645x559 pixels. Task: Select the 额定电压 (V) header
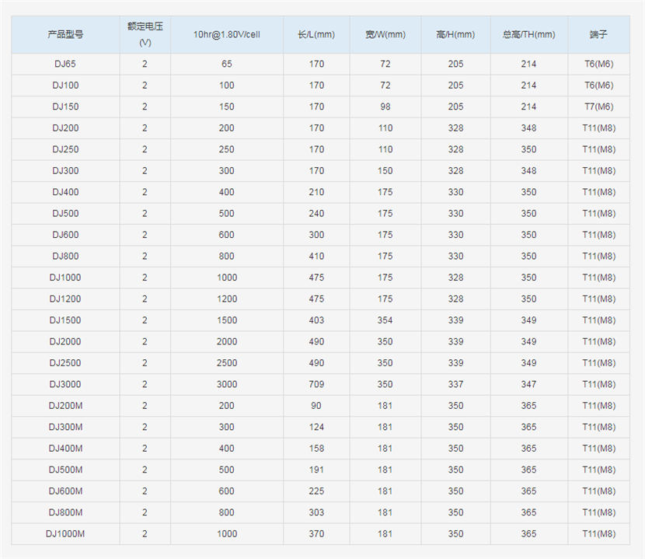pyautogui.click(x=145, y=34)
